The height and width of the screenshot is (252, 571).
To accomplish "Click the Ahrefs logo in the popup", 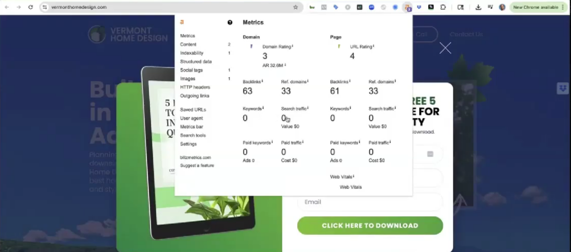I will (x=182, y=22).
